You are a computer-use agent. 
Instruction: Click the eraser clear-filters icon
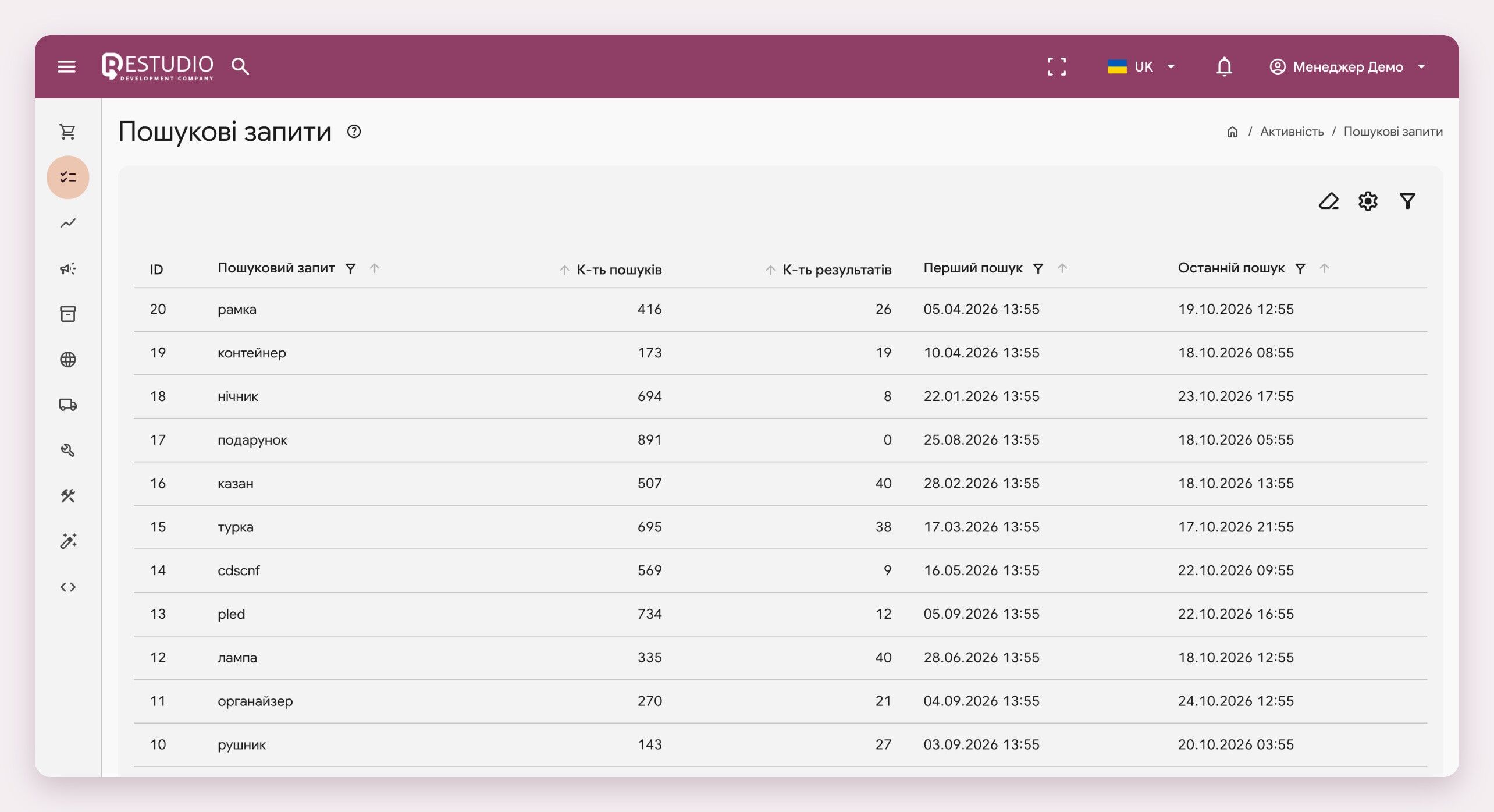click(1328, 201)
